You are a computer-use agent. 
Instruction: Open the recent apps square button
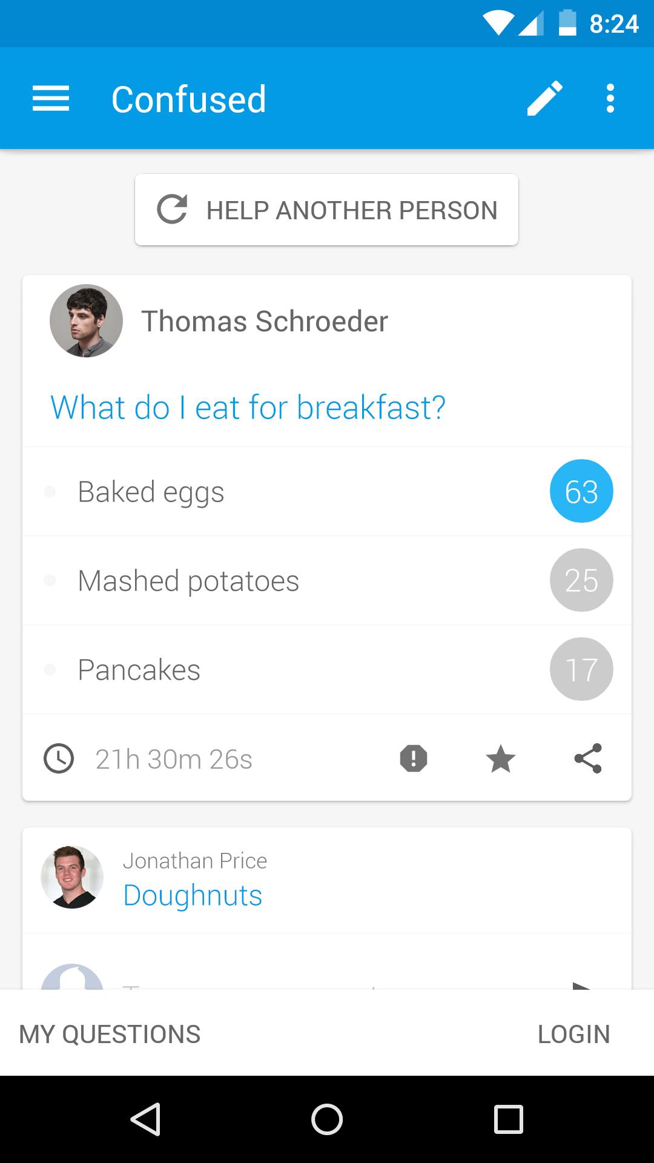click(508, 1119)
